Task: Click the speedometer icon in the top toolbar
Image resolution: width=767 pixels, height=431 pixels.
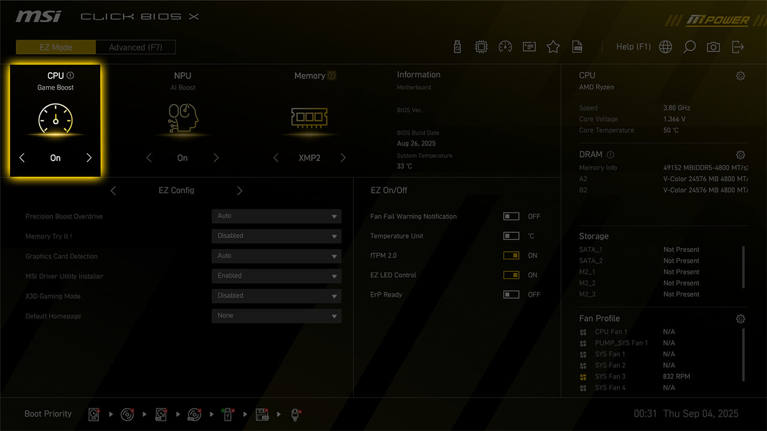Action: tap(505, 47)
